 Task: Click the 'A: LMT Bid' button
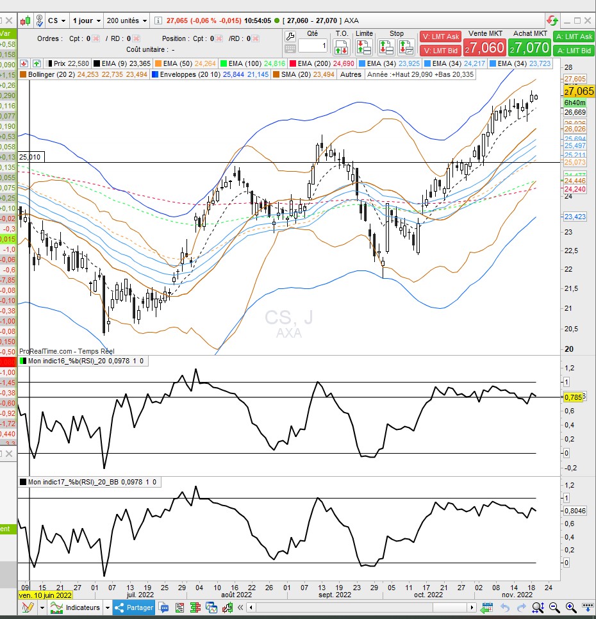pyautogui.click(x=574, y=51)
